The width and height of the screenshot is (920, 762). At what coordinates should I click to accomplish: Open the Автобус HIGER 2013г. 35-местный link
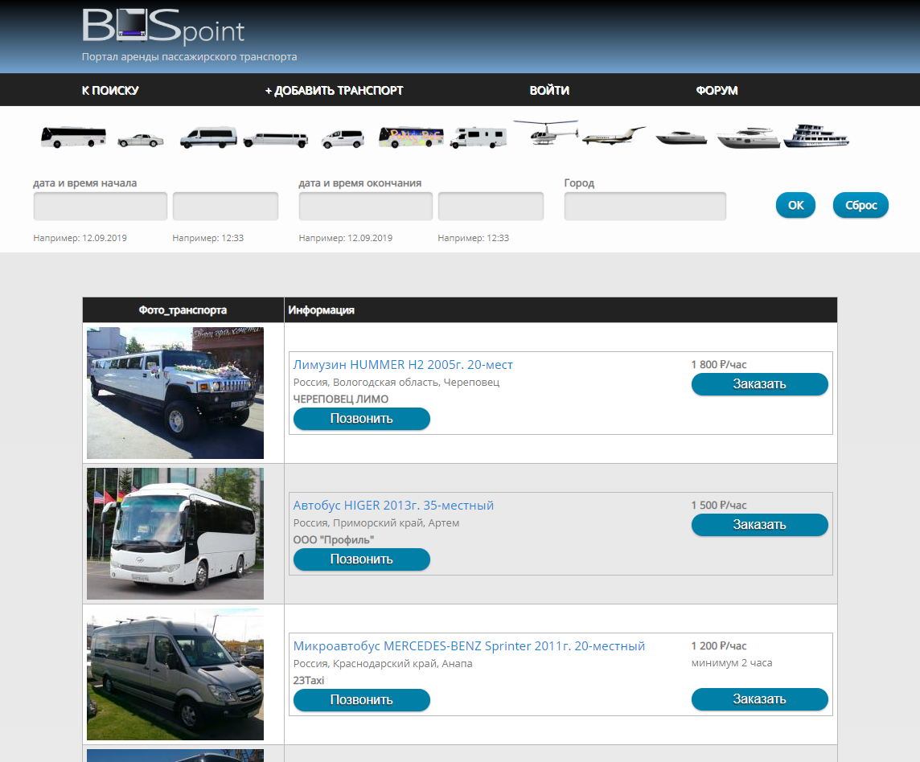(x=393, y=505)
